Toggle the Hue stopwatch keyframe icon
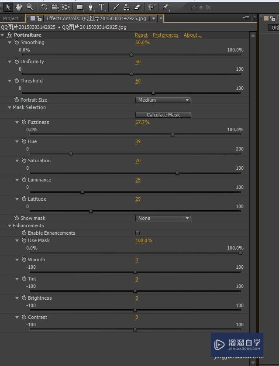The width and height of the screenshot is (279, 366). click(x=24, y=142)
